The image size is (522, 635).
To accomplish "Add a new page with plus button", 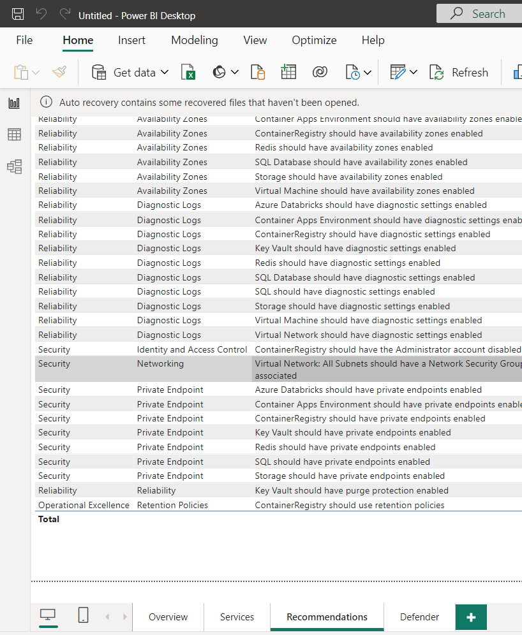I will coord(471,617).
